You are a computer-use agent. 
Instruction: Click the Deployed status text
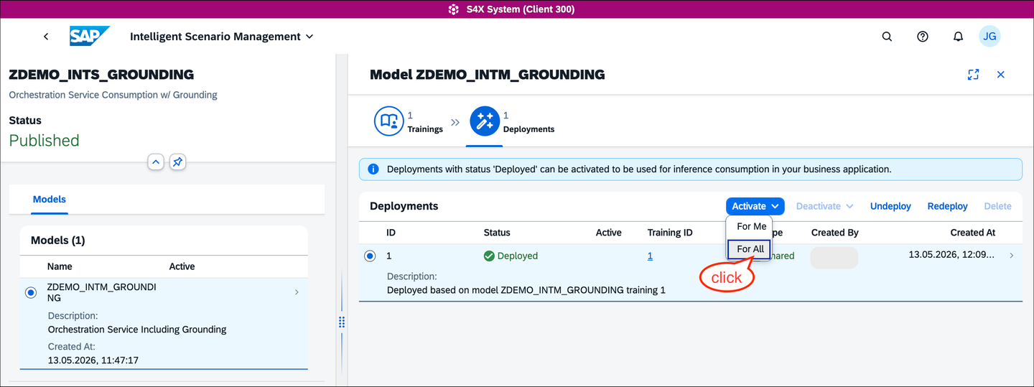tap(518, 256)
